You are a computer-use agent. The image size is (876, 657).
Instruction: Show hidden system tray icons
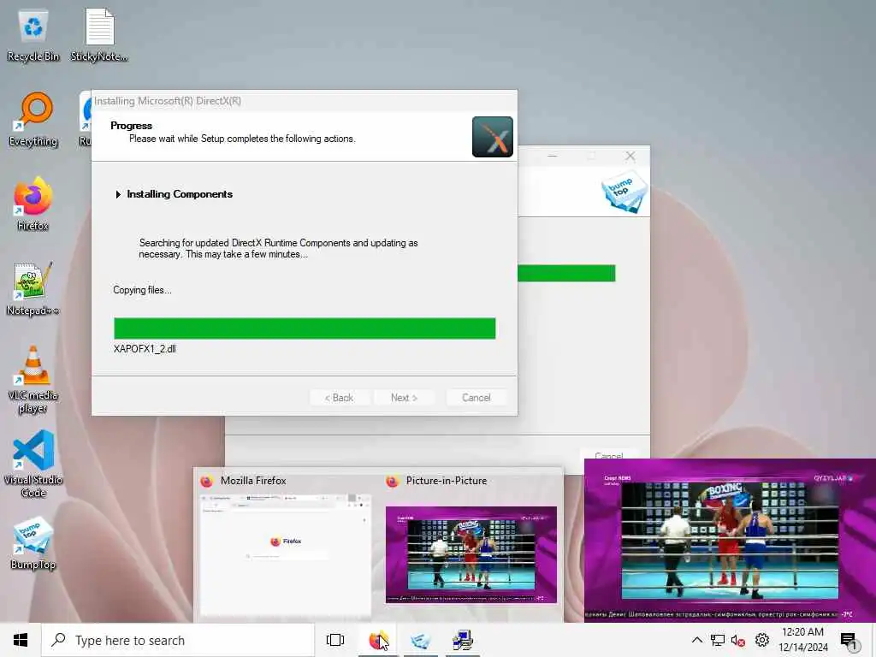[696, 640]
